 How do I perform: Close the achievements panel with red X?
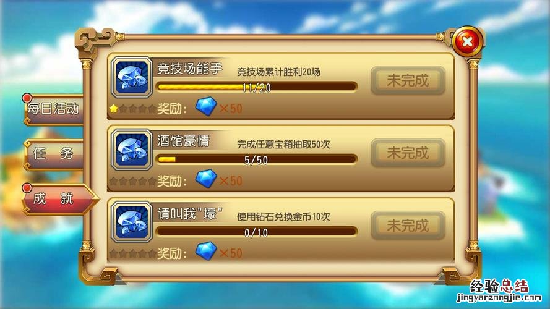(x=467, y=41)
